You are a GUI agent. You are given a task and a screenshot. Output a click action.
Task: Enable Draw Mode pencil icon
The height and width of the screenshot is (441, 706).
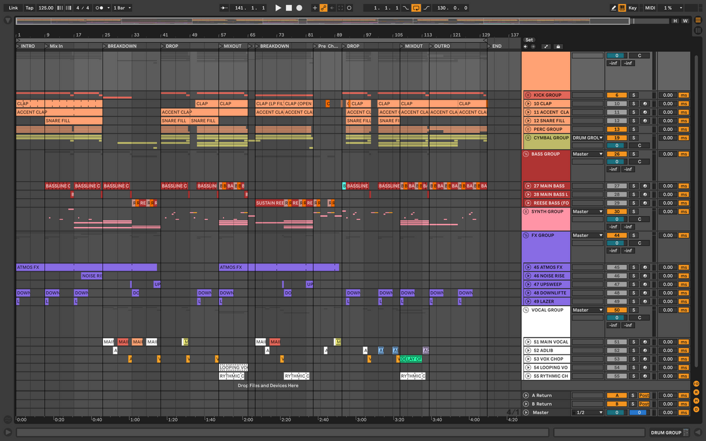[614, 8]
